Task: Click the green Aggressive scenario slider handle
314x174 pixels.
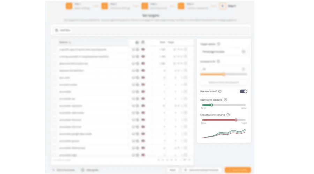Action: pos(211,105)
